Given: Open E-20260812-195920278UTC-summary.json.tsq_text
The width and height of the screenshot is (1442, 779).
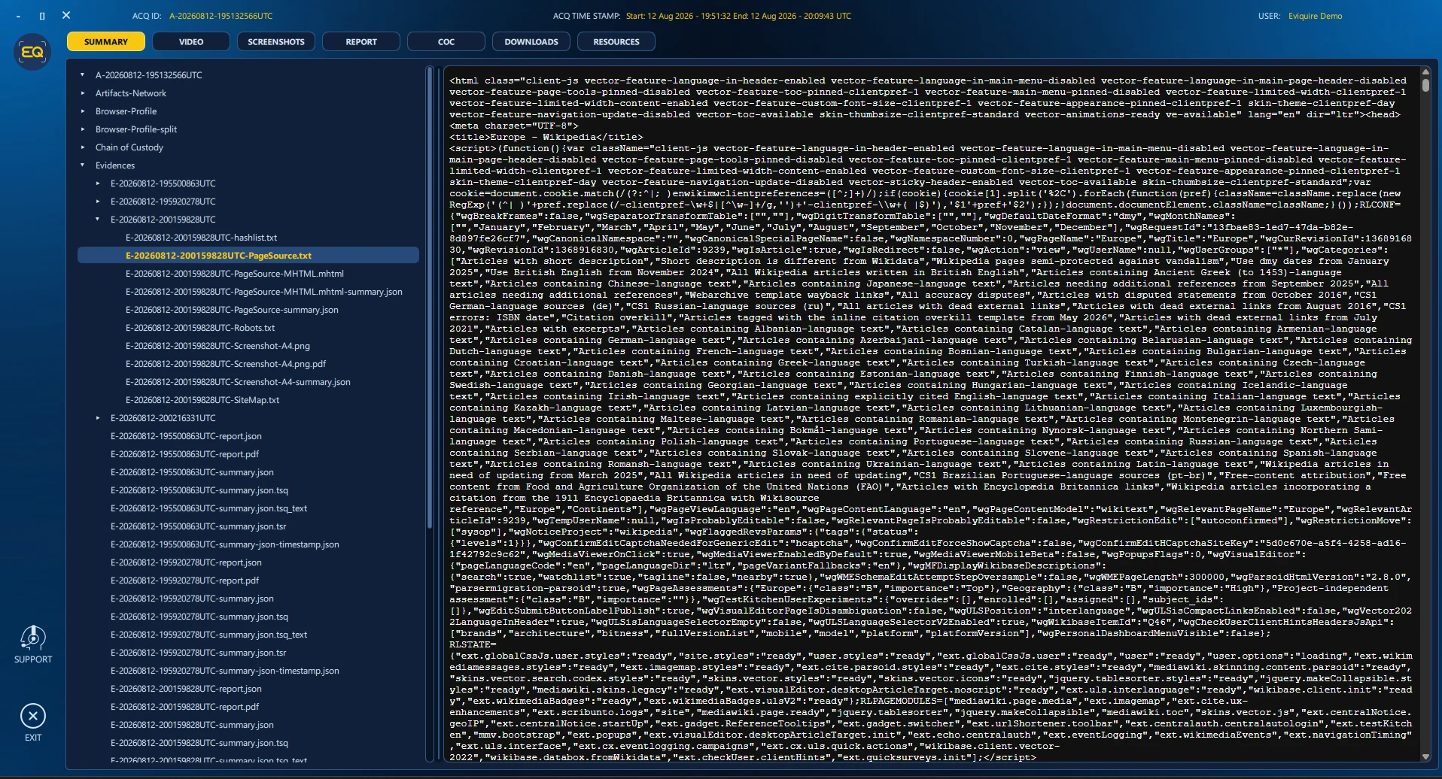Looking at the screenshot, I should 208,635.
